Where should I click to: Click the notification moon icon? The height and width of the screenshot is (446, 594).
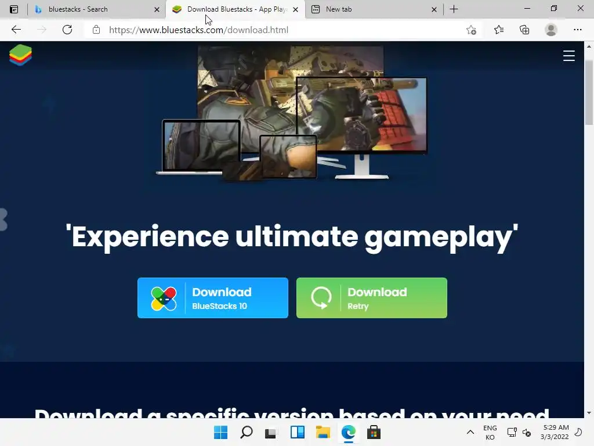[578, 432]
